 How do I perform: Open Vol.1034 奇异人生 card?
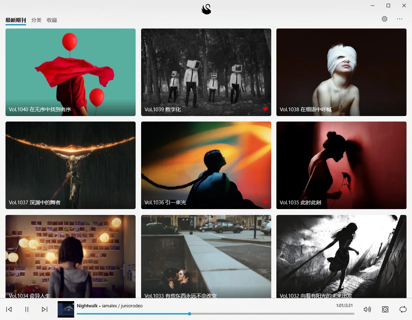[x=71, y=256]
